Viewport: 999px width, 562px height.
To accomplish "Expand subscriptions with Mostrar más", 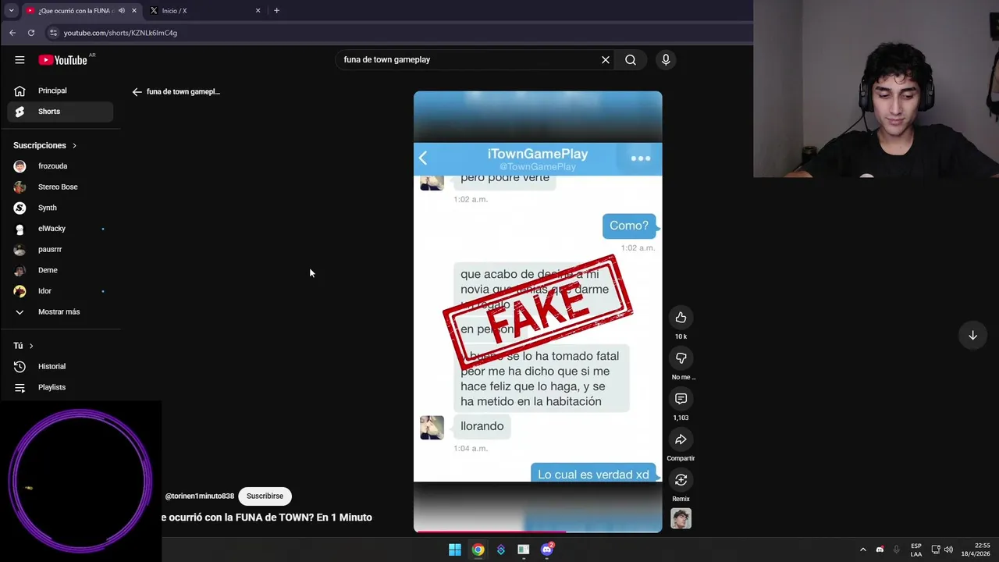I will tap(60, 311).
